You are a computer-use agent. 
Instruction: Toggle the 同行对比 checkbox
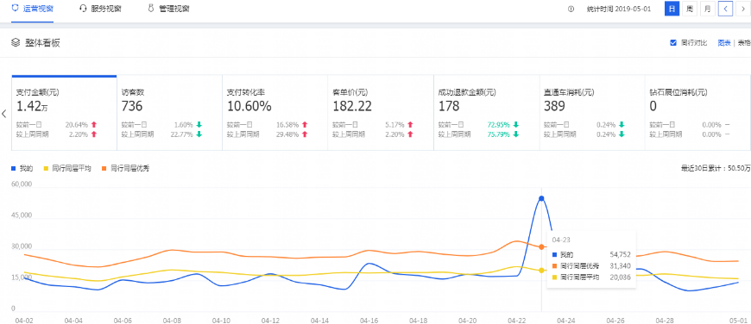pos(673,43)
